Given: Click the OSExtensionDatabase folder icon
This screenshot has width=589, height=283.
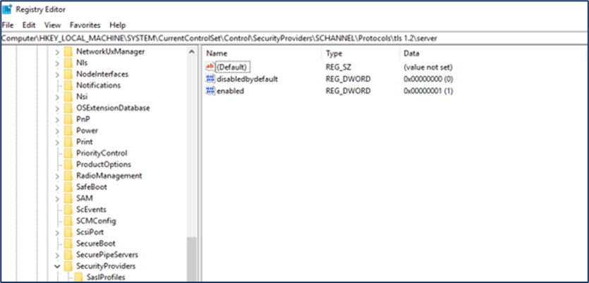Looking at the screenshot, I should click(x=68, y=108).
